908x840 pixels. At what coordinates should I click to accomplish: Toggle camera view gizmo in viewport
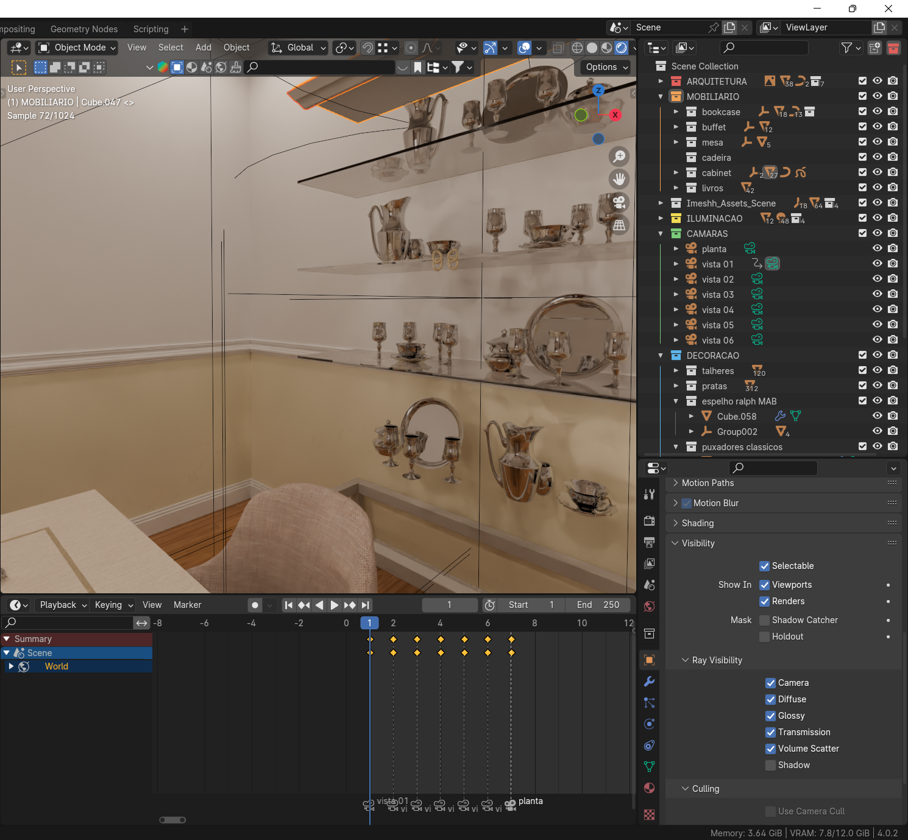coord(619,202)
